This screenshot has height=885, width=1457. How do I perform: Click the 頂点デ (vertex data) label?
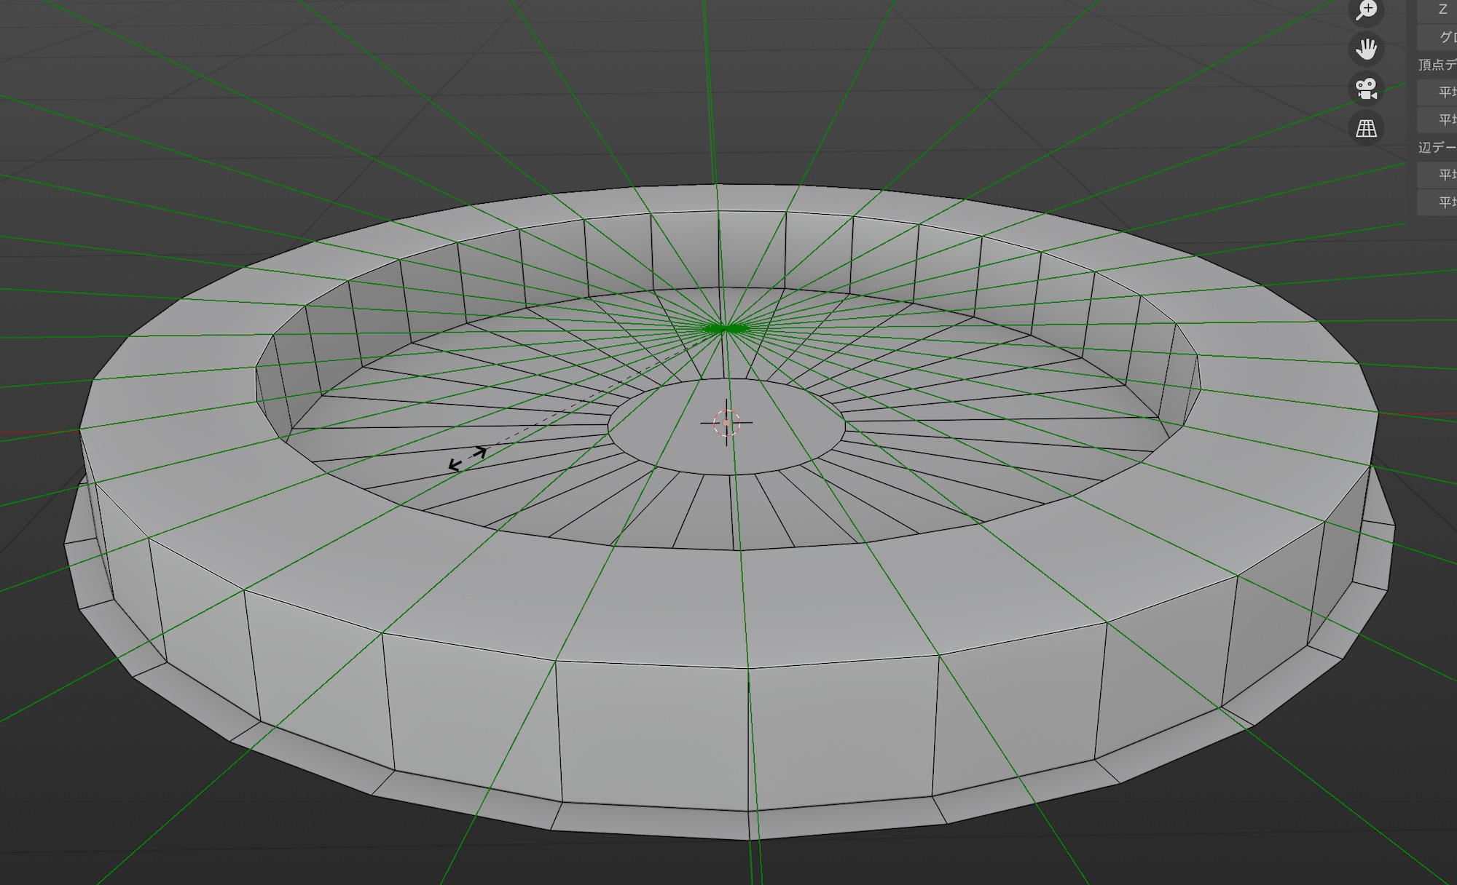pyautogui.click(x=1436, y=65)
